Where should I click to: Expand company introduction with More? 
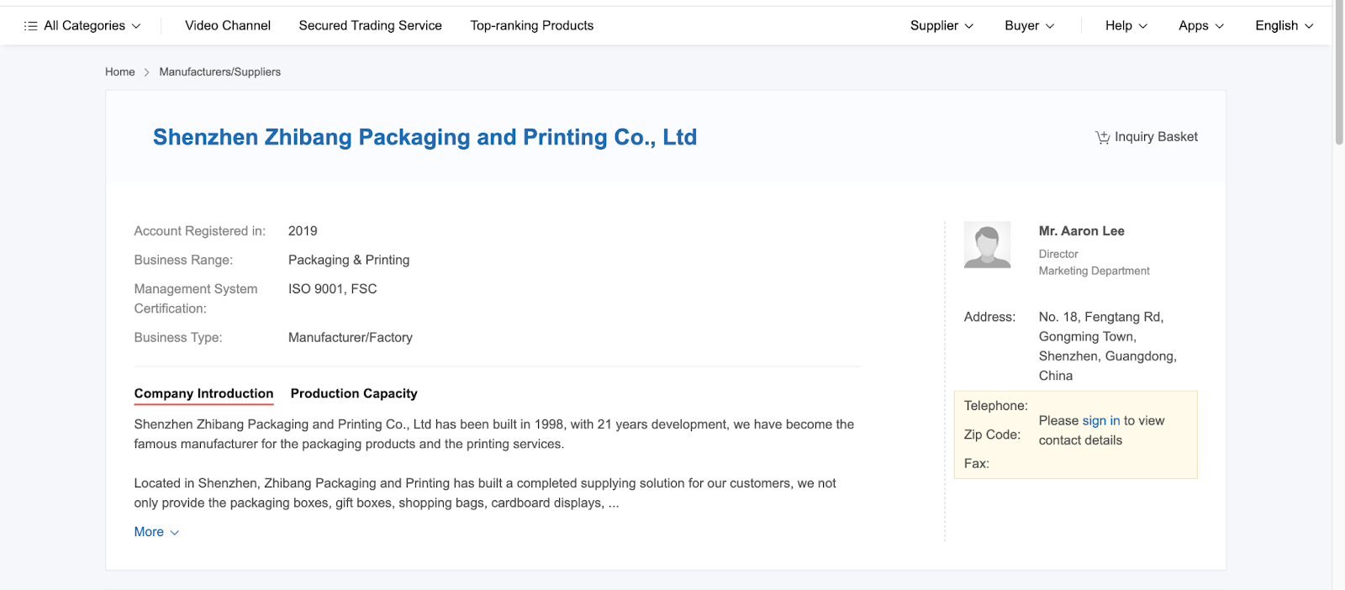coord(156,532)
